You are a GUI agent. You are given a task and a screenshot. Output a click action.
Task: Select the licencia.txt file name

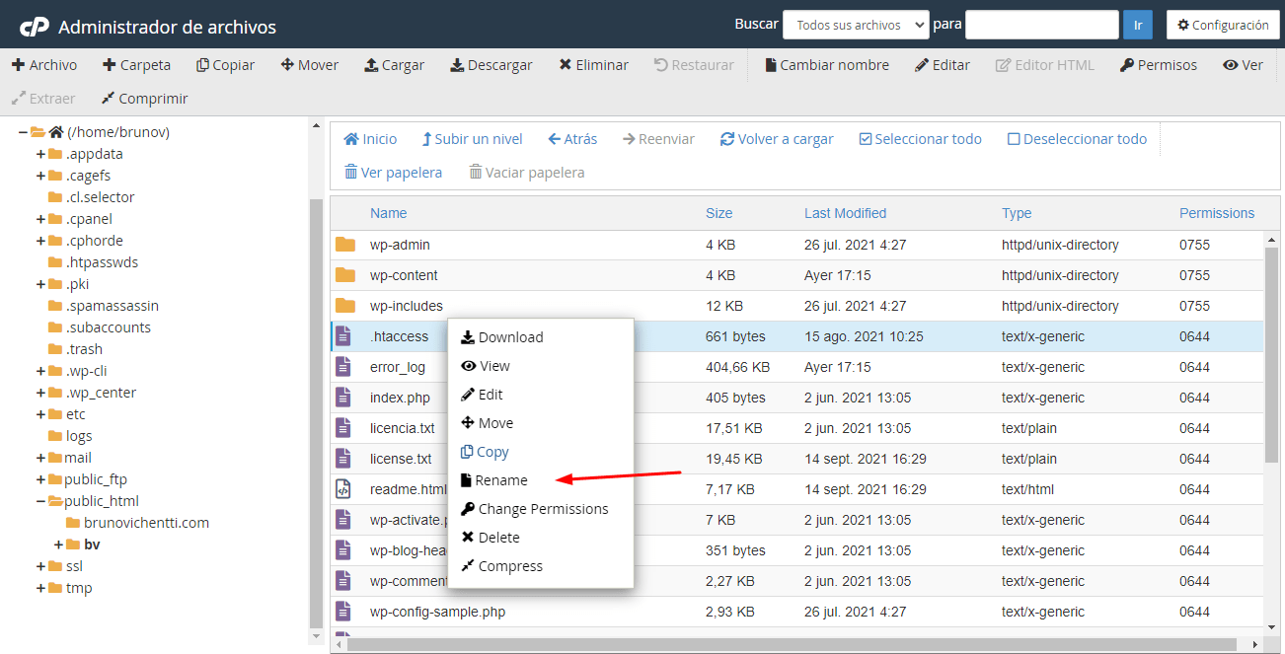pos(403,428)
